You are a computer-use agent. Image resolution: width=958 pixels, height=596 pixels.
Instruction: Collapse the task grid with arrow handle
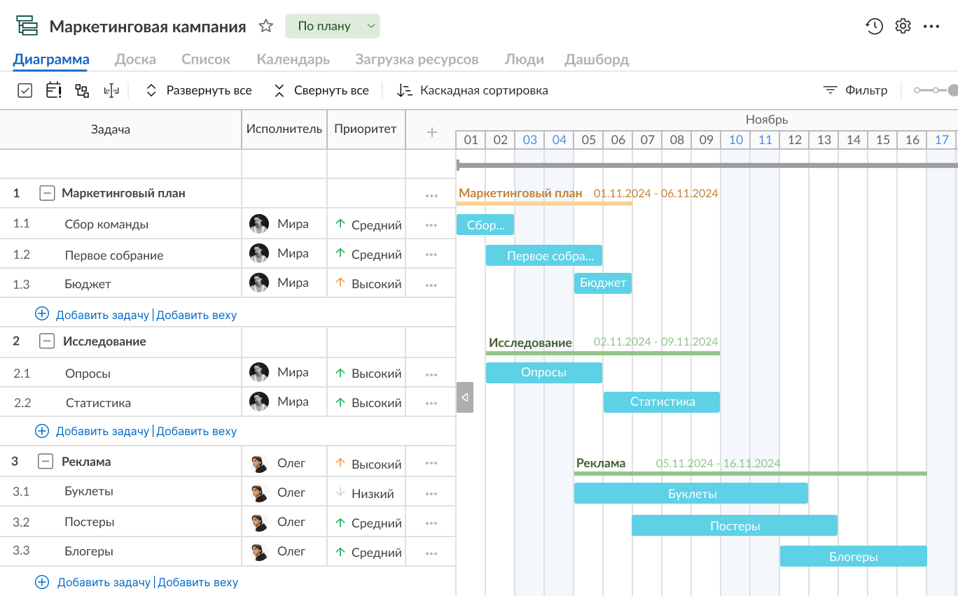(465, 397)
